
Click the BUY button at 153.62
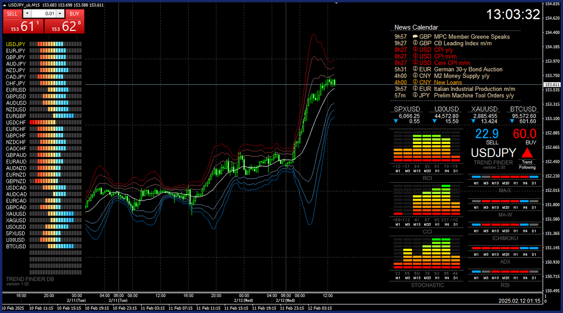click(x=65, y=27)
